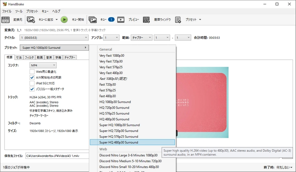Click the プレビュー preview icon
Screen dimensions: 296x172
coord(121,19)
